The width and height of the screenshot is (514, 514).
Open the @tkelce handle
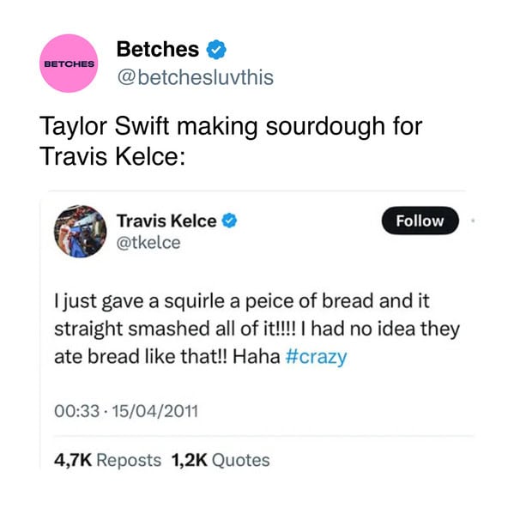pos(148,243)
